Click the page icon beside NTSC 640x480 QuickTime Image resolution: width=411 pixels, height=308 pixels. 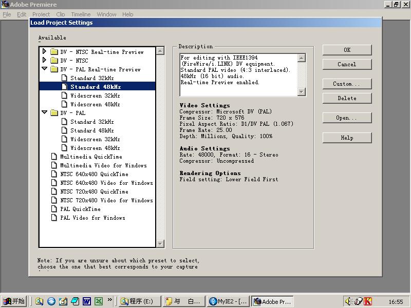click(54, 174)
